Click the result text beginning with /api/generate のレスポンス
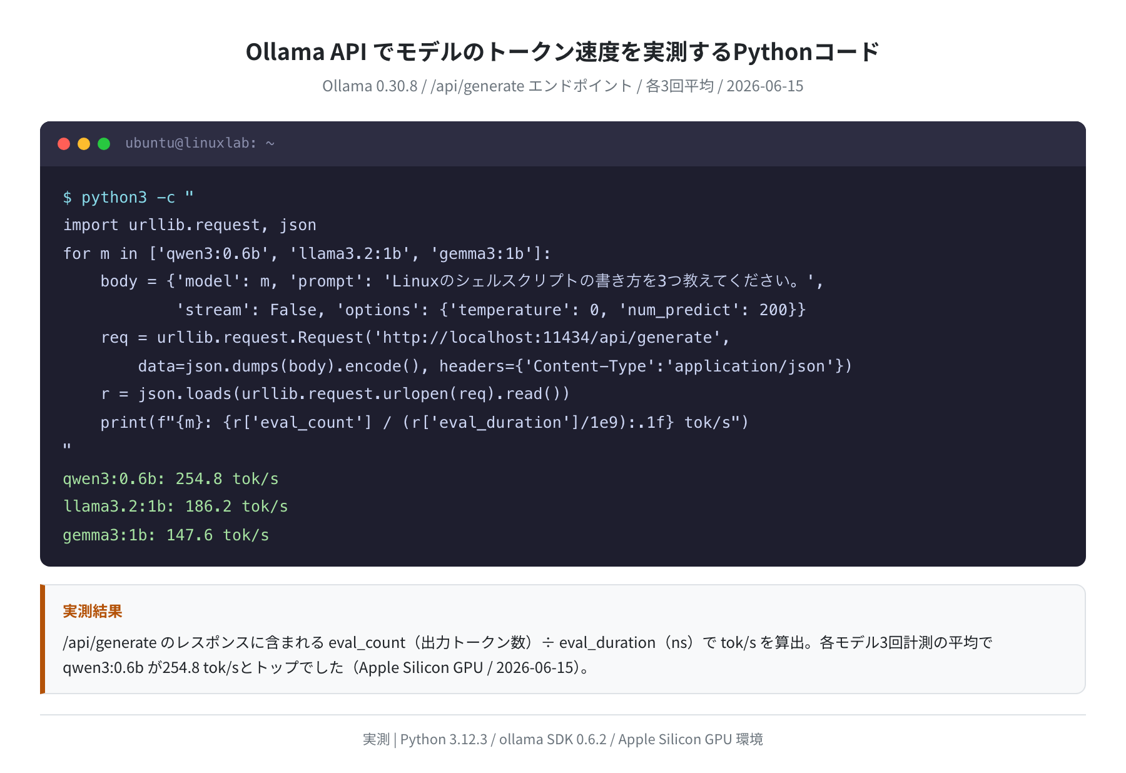Image resolution: width=1126 pixels, height=773 pixels. (527, 642)
